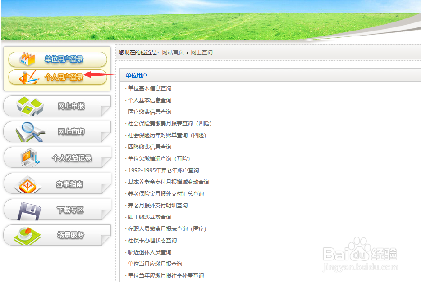Open 单位基本信息查询
The height and width of the screenshot is (282, 421).
[x=151, y=88]
